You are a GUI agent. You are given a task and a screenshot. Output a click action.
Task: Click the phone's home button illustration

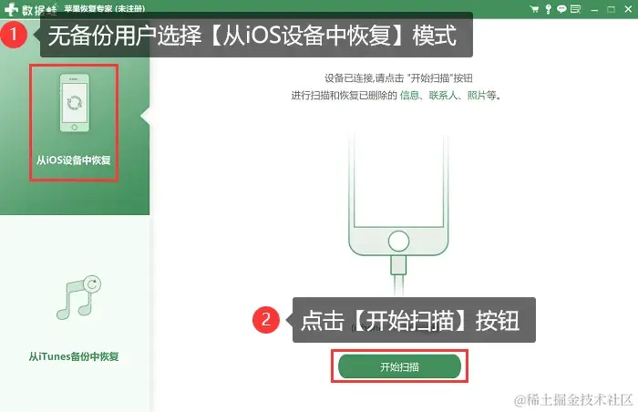[398, 241]
